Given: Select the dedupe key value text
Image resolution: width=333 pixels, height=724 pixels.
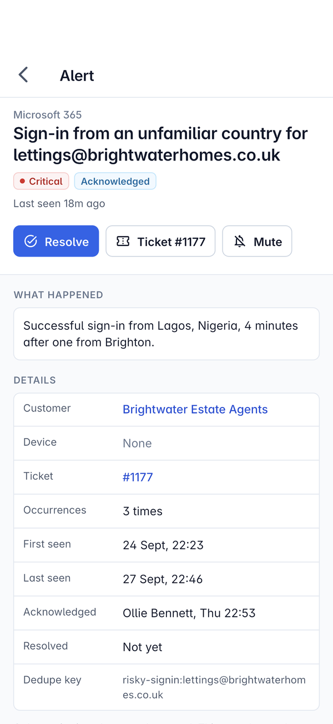Looking at the screenshot, I should click(214, 687).
